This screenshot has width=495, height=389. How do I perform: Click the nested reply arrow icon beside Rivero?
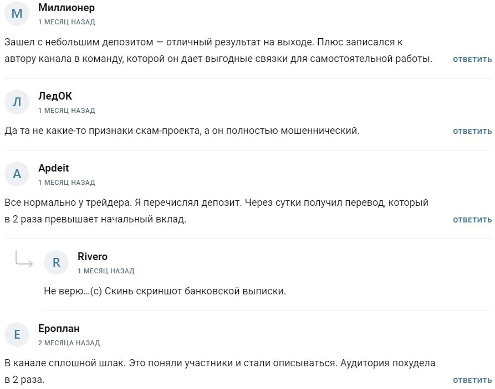point(24,259)
